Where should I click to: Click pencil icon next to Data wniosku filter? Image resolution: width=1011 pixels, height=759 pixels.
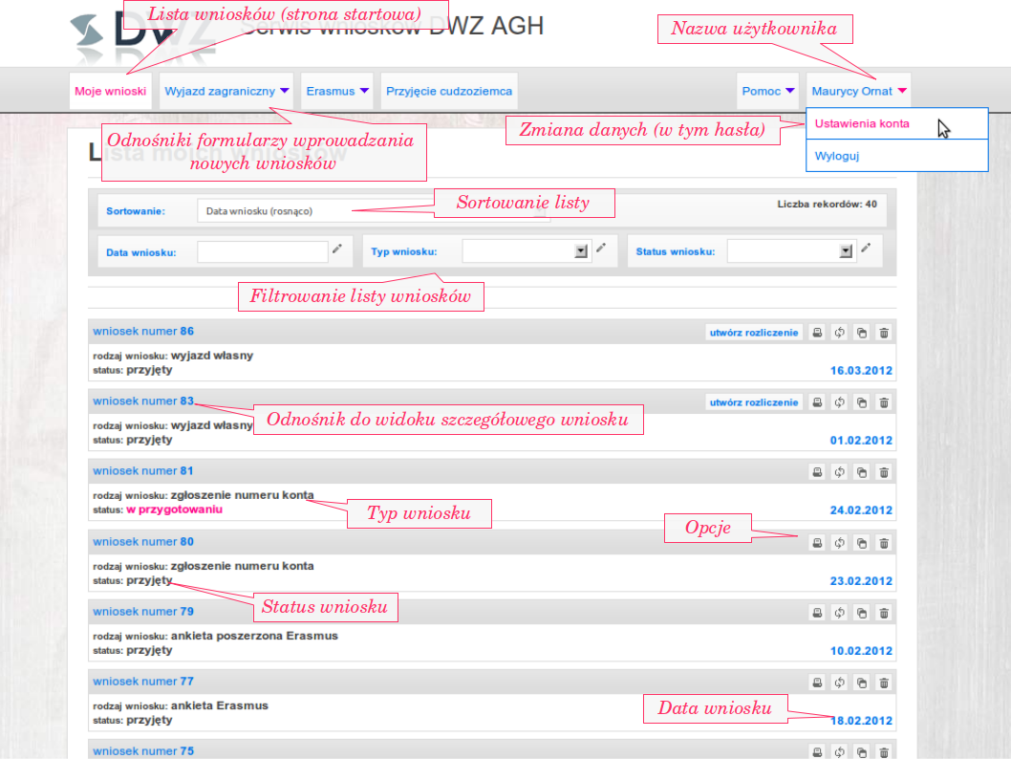[337, 249]
